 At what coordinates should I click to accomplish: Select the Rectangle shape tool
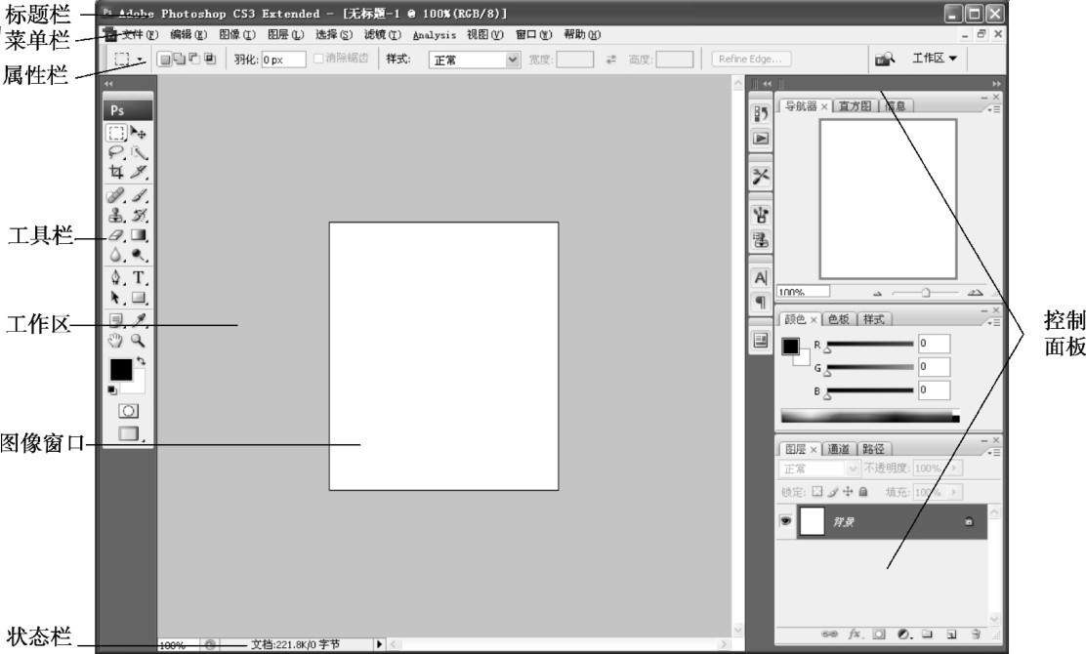pyautogui.click(x=139, y=299)
